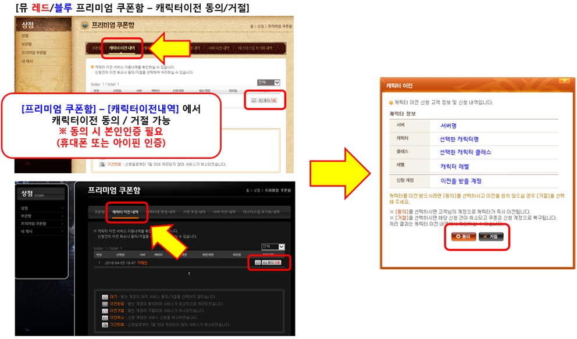Viewport: 577px width, 339px height.
Task: Open 프리미엄 쿠폰함 menu item in beige sidebar
Action: [x=34, y=52]
